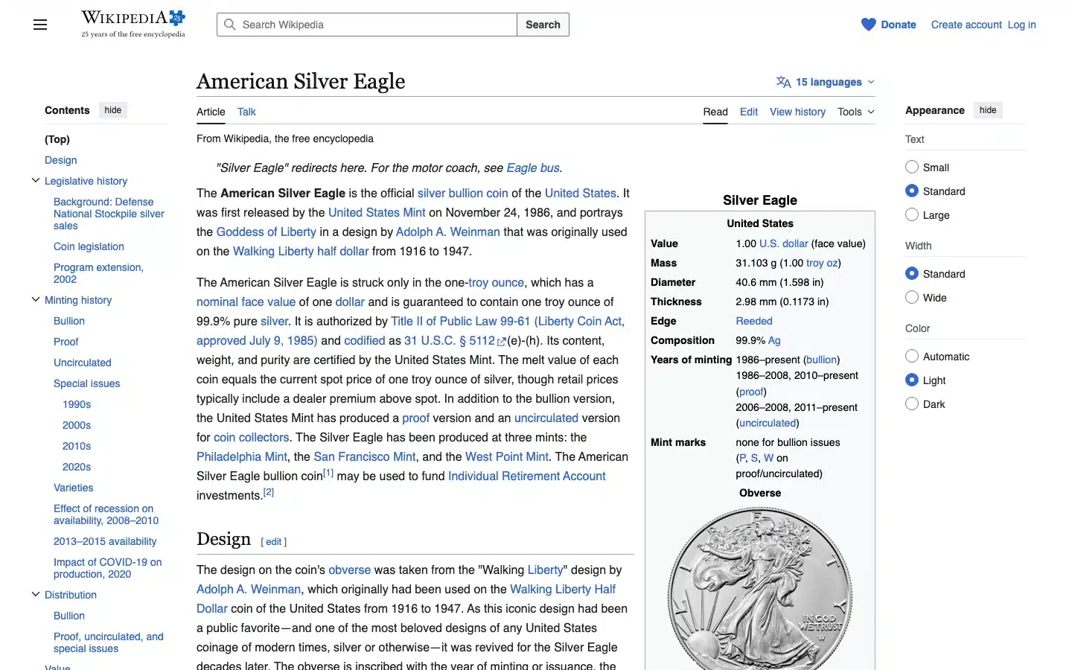Select Dark color mode
1072x670 pixels.
pos(912,403)
